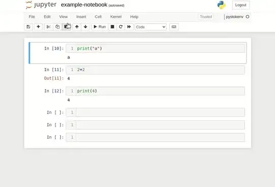Open the command palette keyboard icon
This screenshot has width=275, height=187.
click(x=174, y=27)
